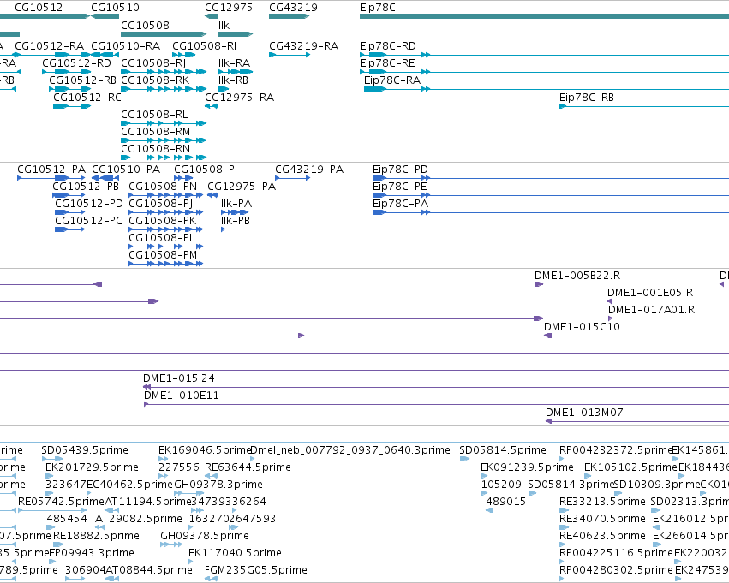729x583 pixels.
Task: Click transcript label CG10510-RA
Action: click(126, 46)
